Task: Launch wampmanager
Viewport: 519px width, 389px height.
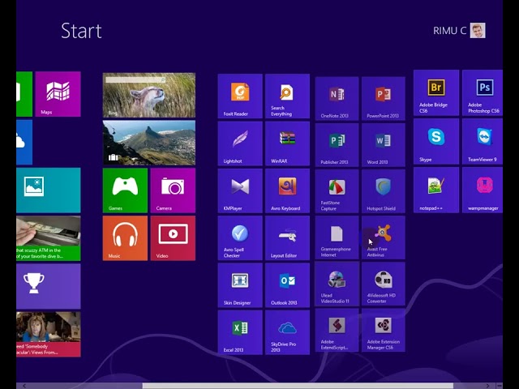Action: coord(483,190)
